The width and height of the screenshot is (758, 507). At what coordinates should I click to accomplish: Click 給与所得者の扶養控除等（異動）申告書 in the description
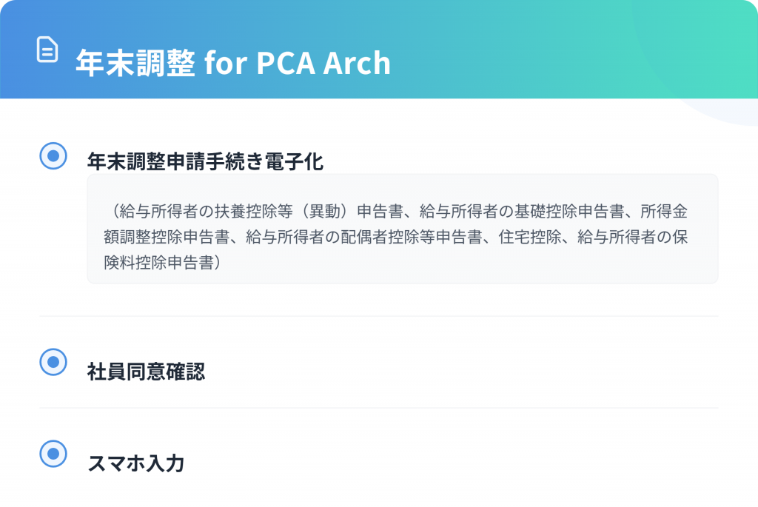pos(259,211)
